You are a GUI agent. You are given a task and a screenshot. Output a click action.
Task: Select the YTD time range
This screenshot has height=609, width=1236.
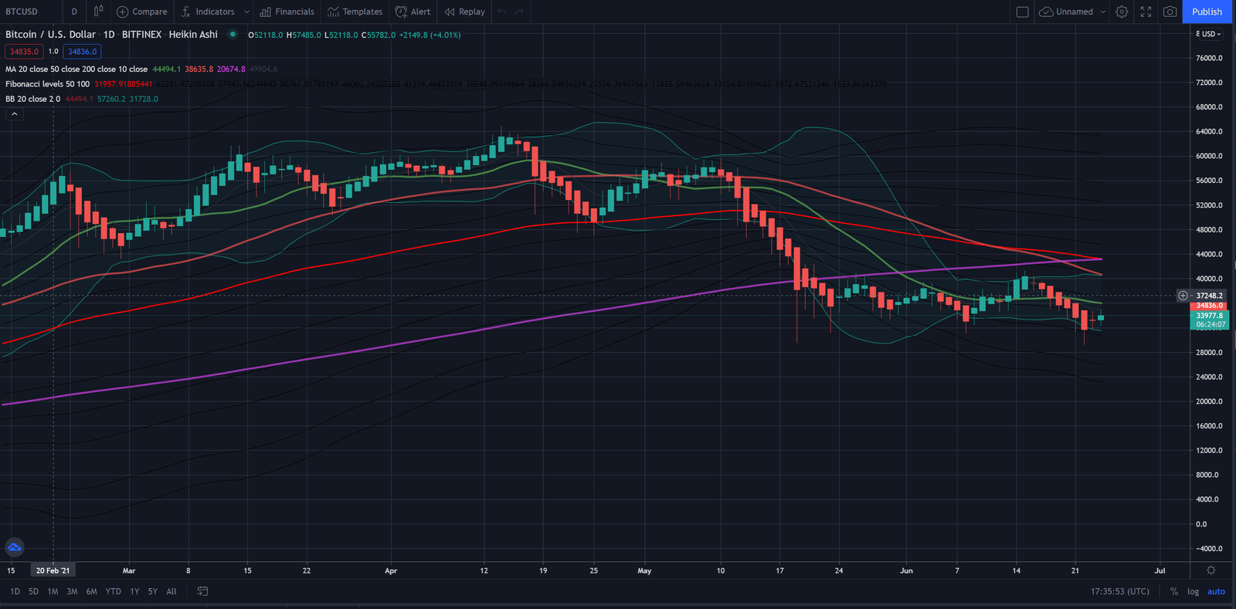click(113, 591)
